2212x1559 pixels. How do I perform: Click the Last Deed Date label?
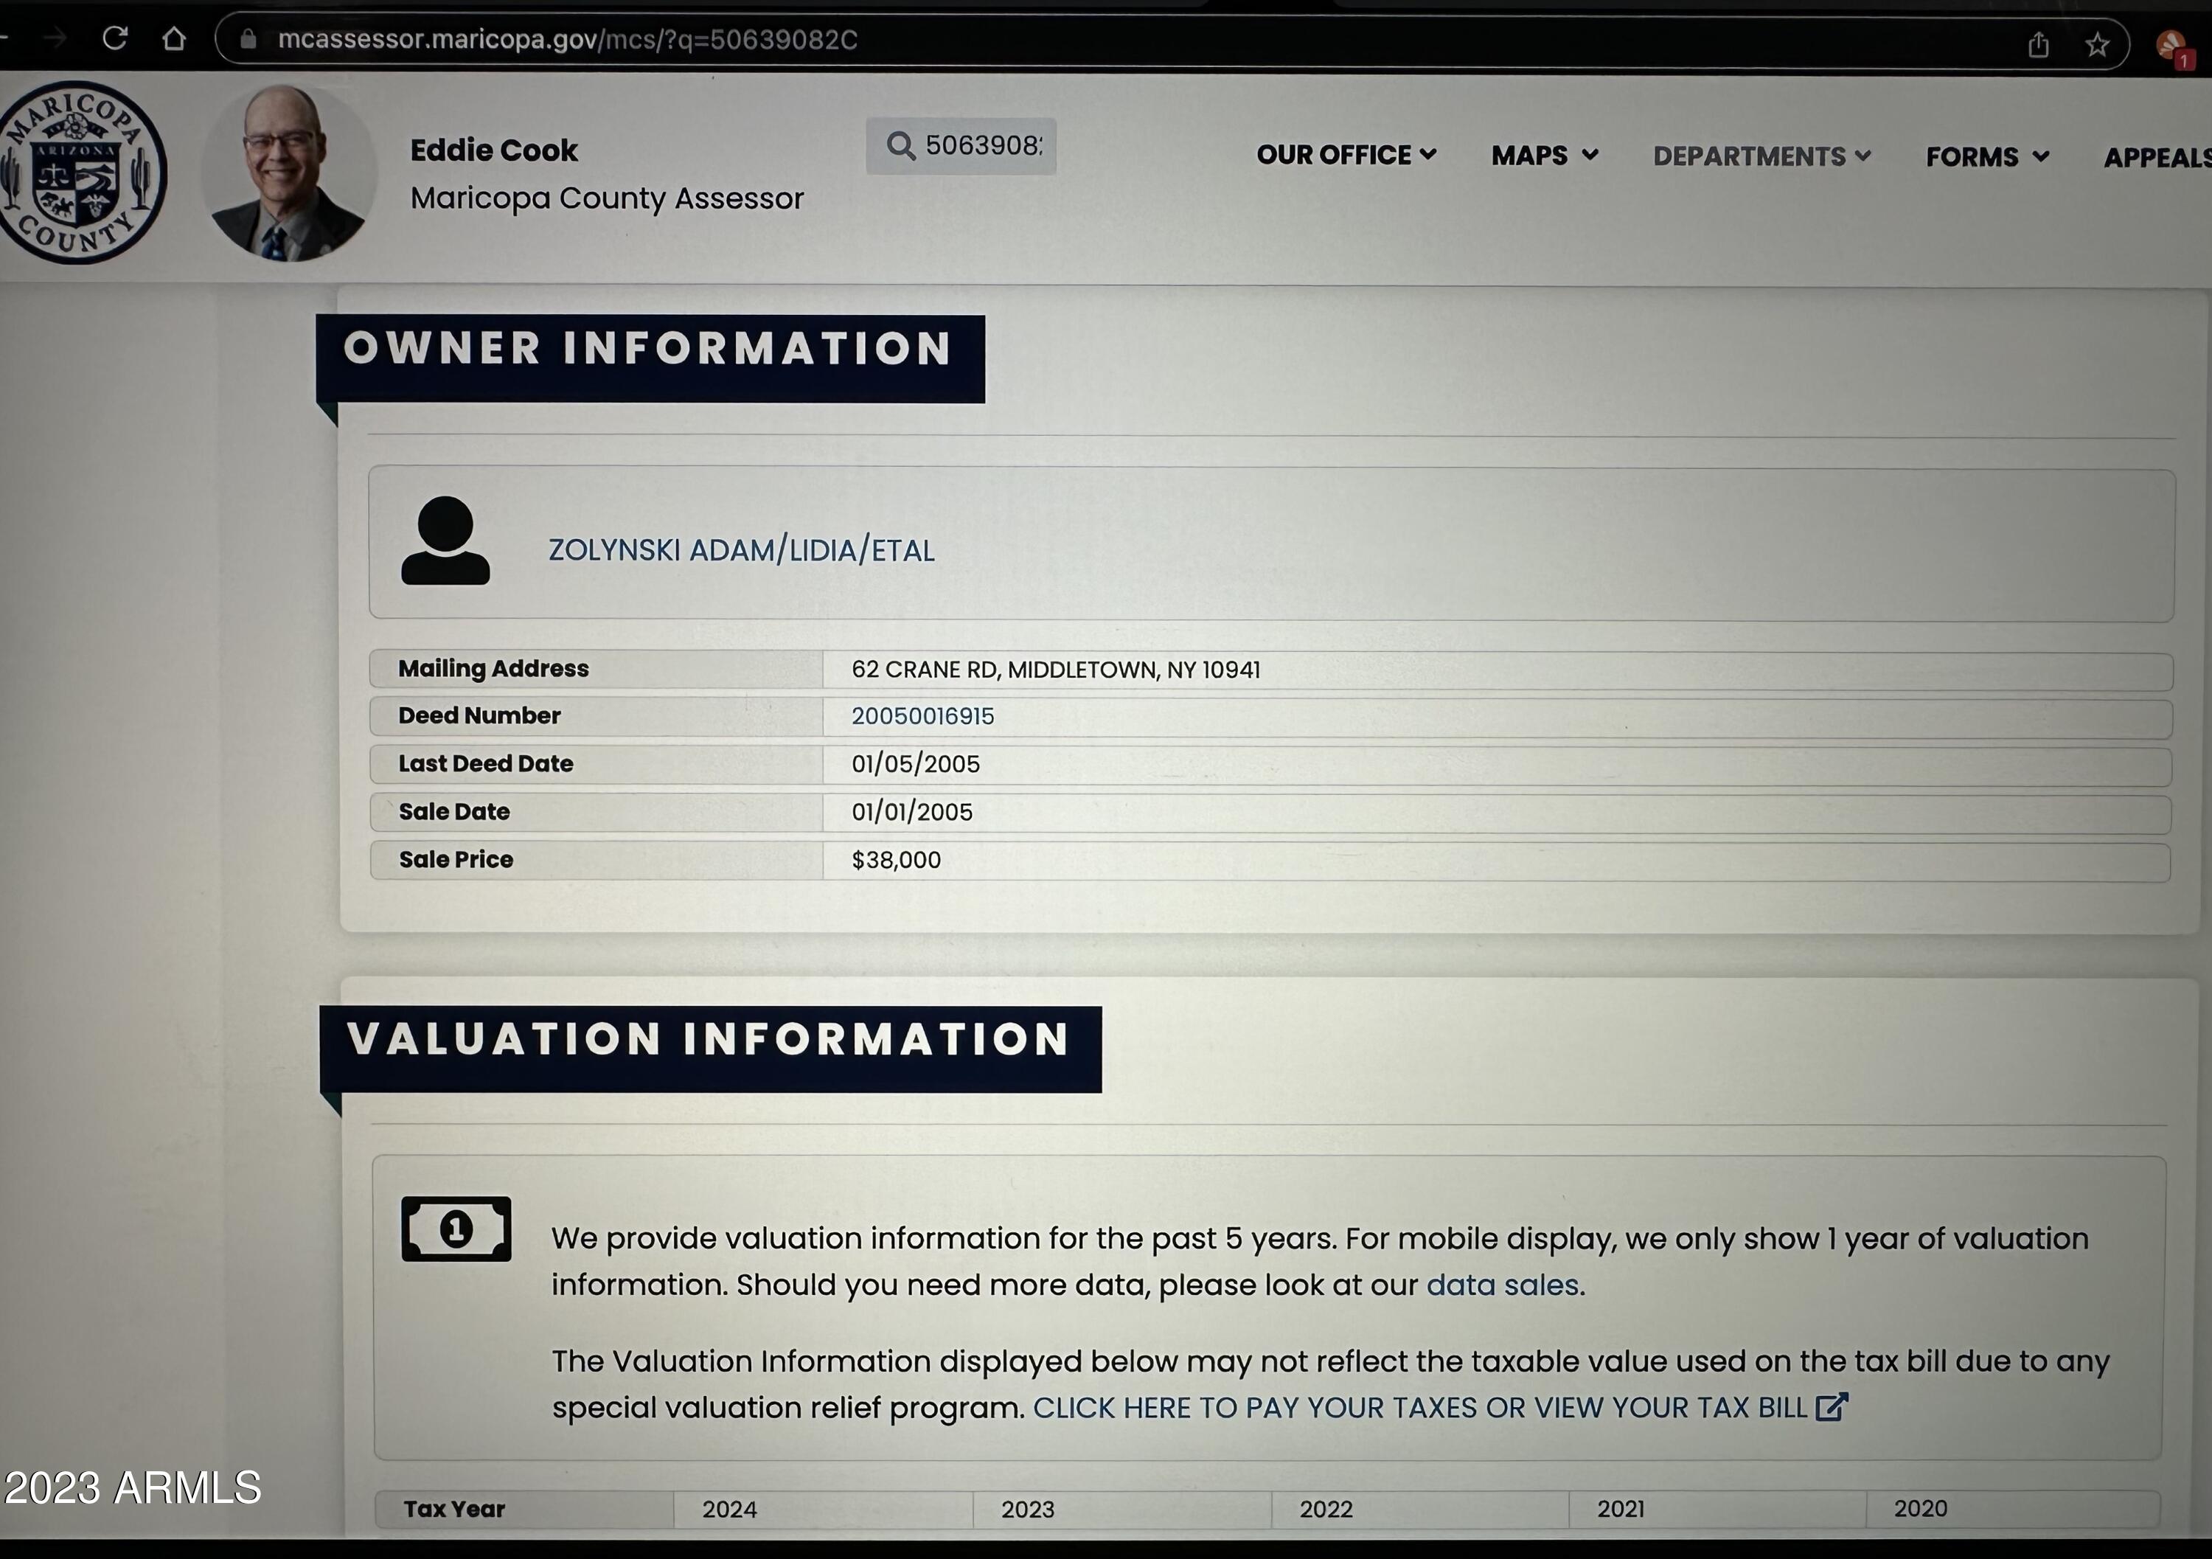[486, 764]
